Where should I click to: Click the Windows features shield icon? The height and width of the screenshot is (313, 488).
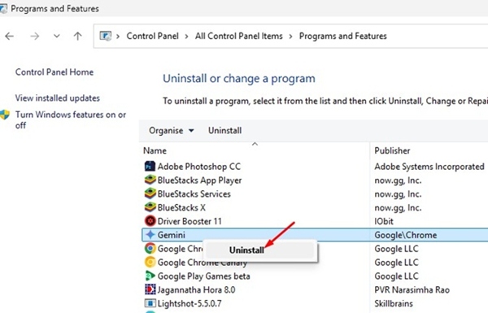5,115
